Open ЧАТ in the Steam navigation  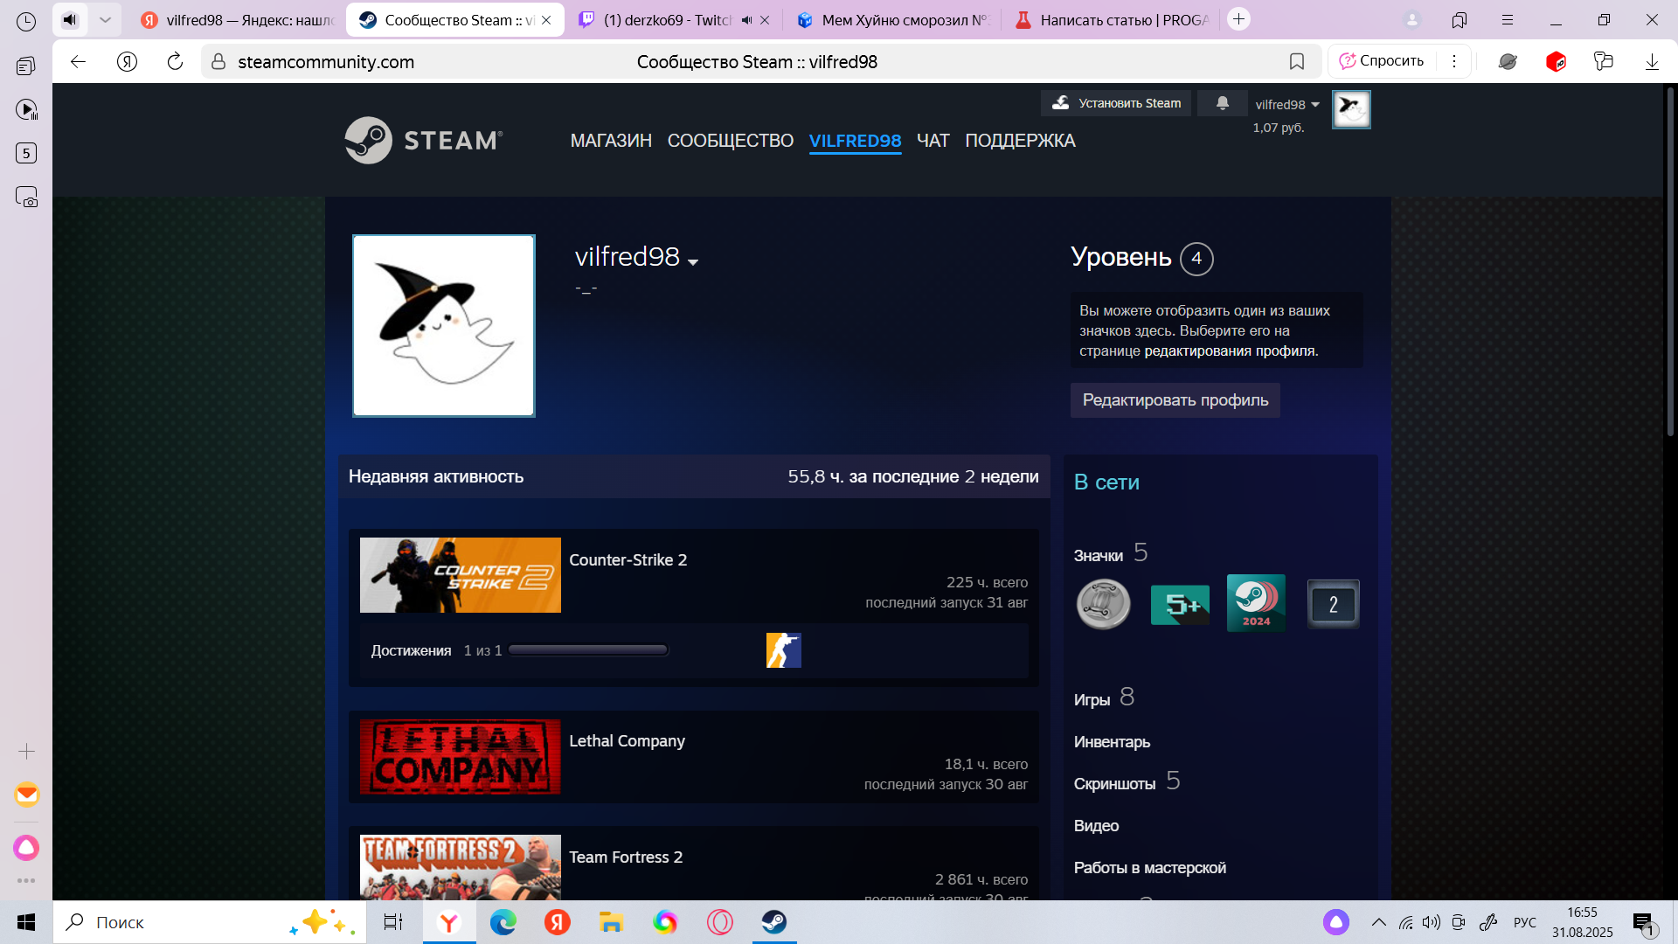933,141
